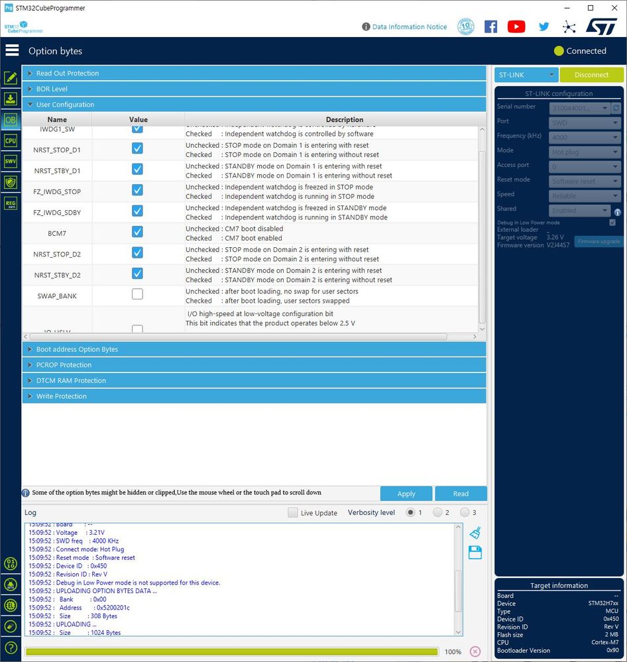The width and height of the screenshot is (627, 662).
Task: Open the connection Mode Hot plug dropdown
Action: click(x=585, y=152)
